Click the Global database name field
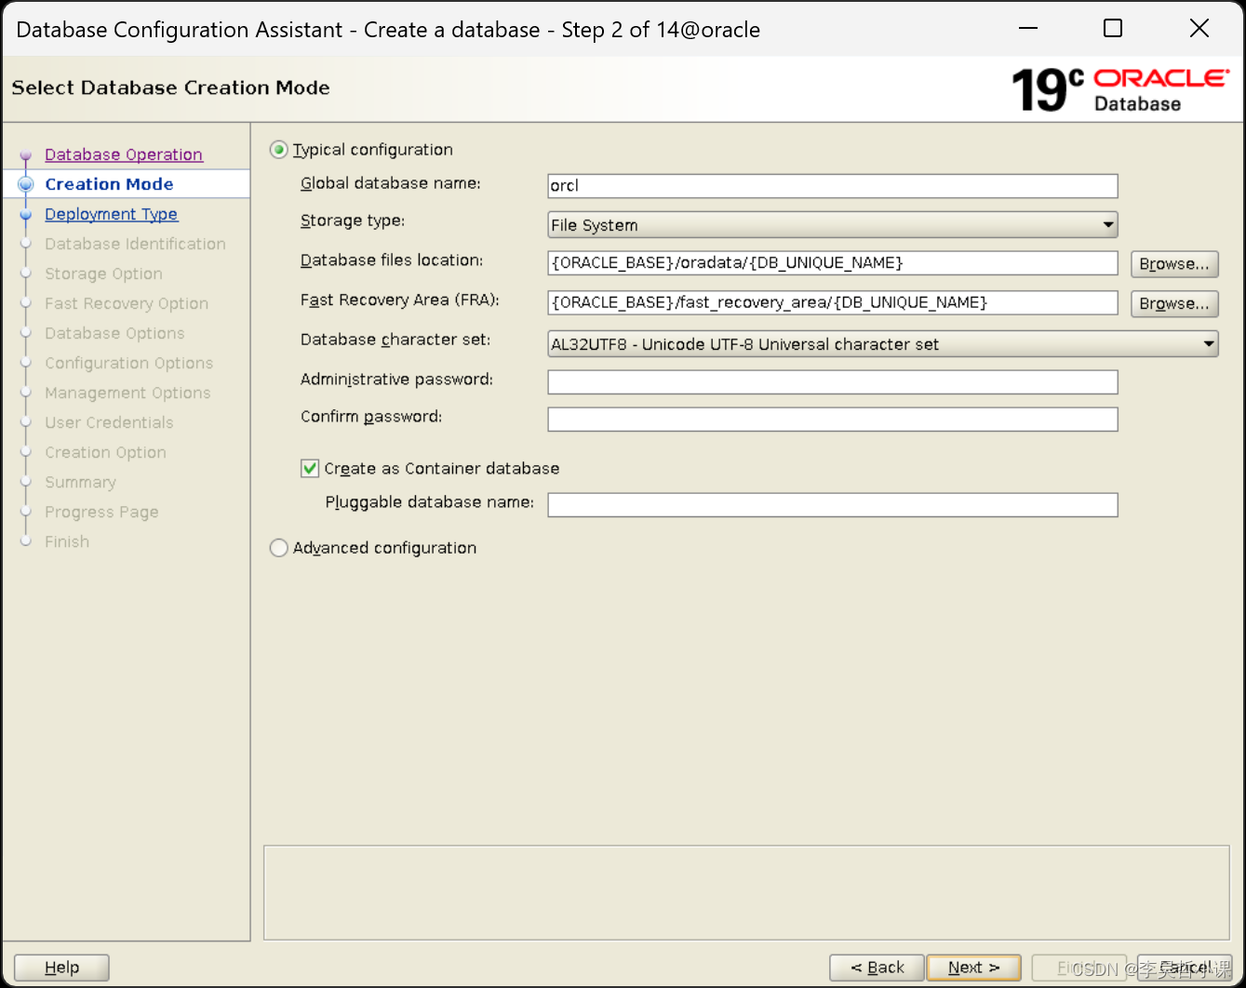1246x988 pixels. (833, 185)
